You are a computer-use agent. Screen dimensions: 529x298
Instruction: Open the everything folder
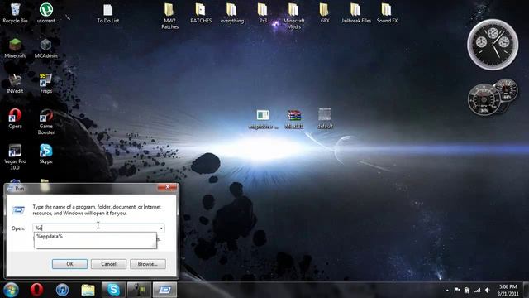coord(231,13)
